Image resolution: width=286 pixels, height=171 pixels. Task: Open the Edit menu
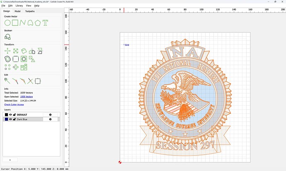10,6
